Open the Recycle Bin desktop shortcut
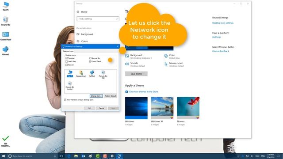The height and width of the screenshot is (159, 283). click(x=6, y=21)
